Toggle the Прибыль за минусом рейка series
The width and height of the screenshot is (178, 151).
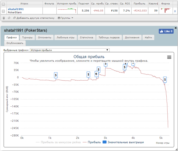[x=58, y=142]
